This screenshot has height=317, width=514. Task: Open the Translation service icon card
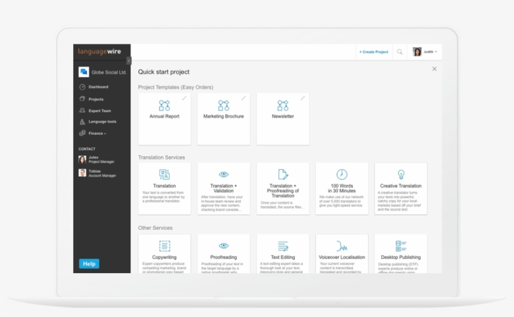point(164,174)
